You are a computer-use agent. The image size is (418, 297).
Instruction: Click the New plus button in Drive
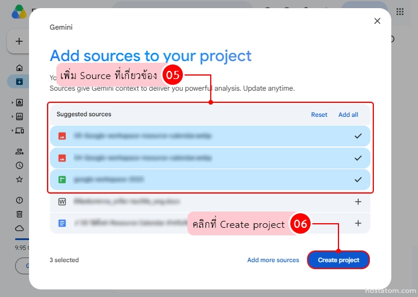pyautogui.click(x=19, y=41)
